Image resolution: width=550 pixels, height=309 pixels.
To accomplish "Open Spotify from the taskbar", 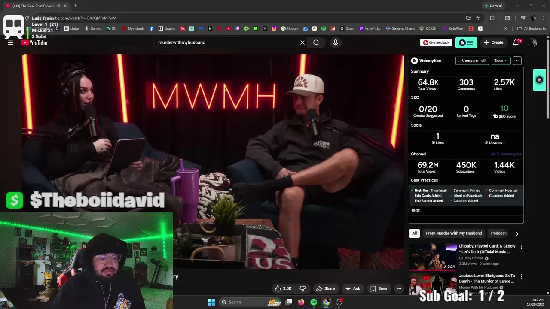I will (314, 302).
